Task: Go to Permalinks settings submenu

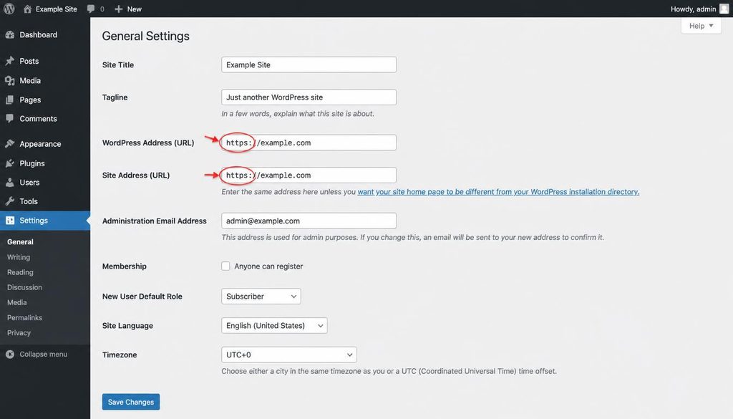Action: (x=24, y=317)
